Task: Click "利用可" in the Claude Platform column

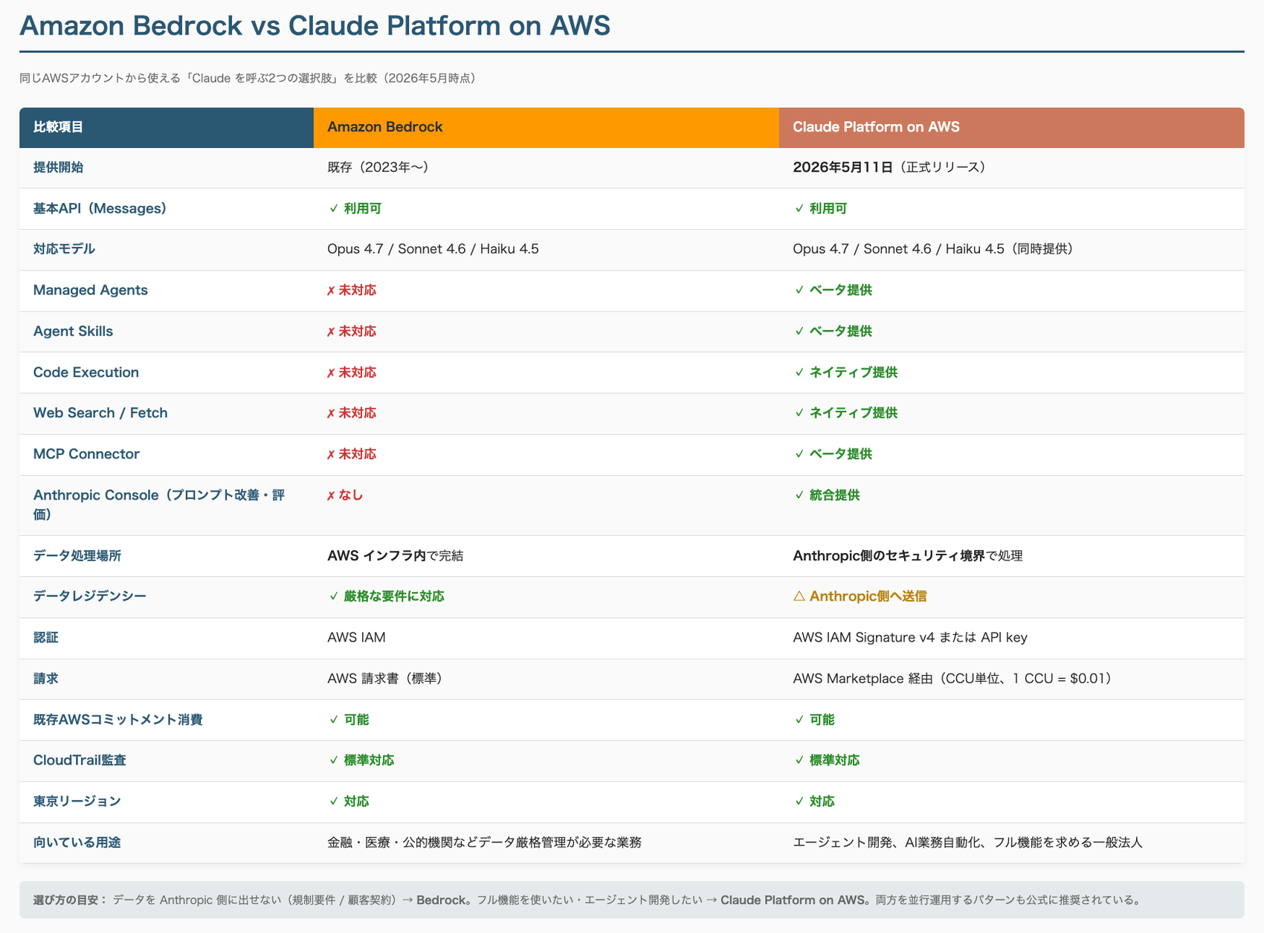Action: pos(820,208)
